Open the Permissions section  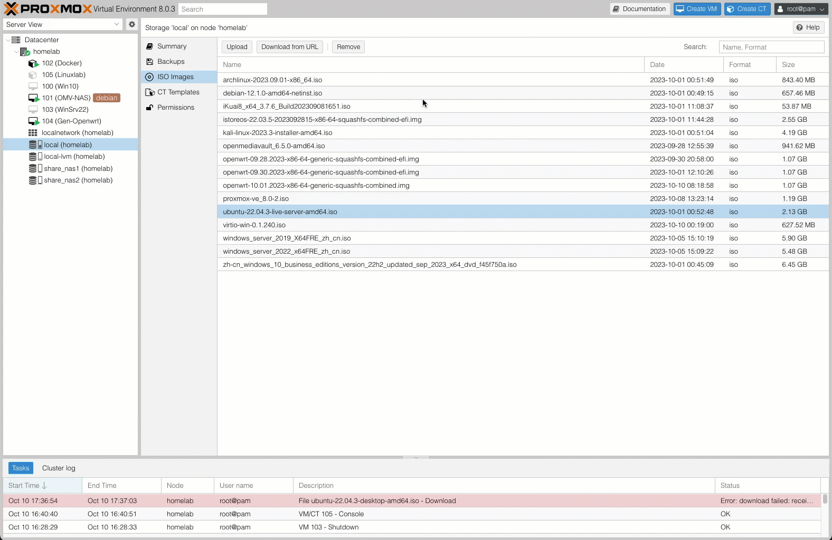pos(179,108)
